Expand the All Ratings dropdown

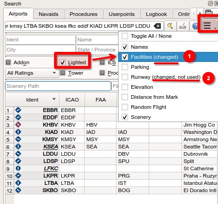32,73
